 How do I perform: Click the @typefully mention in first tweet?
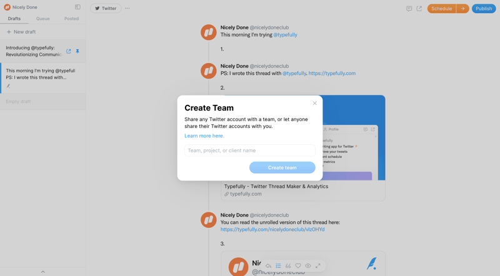[x=285, y=35]
